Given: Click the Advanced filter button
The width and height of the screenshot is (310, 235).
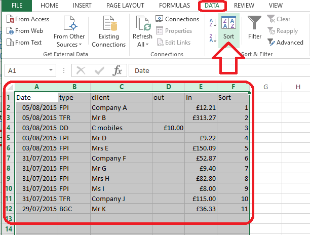Looking at the screenshot, I should 286,43.
